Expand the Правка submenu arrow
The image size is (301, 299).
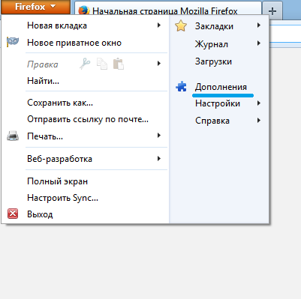tap(159, 63)
